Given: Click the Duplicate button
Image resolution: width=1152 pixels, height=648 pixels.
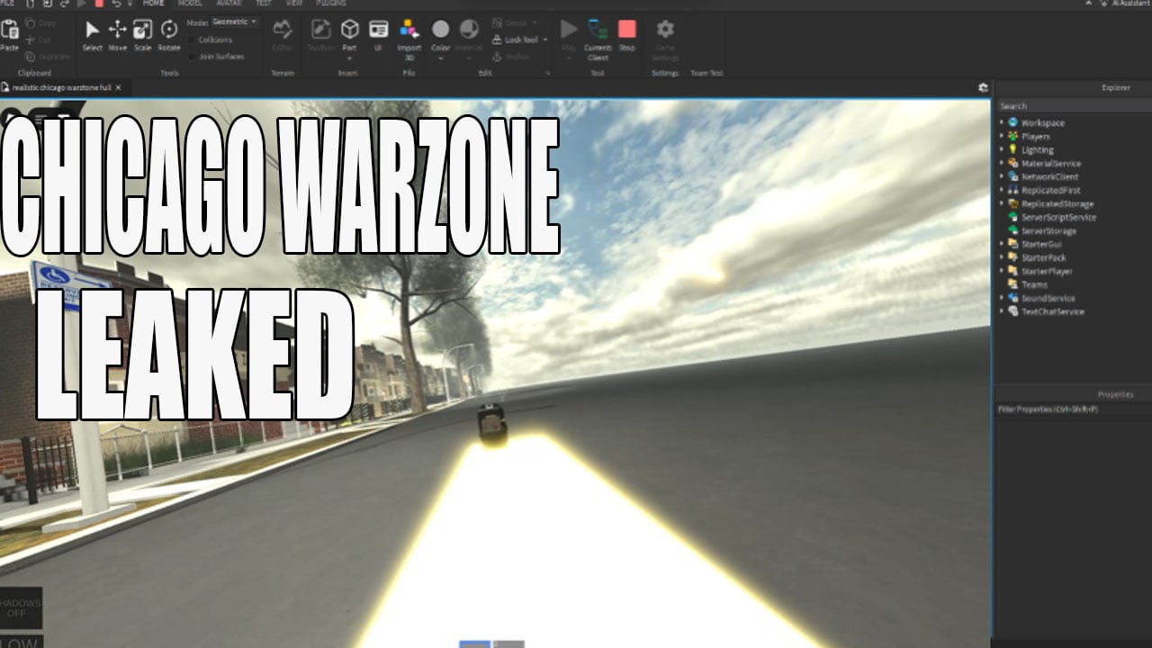Looking at the screenshot, I should coord(48,56).
